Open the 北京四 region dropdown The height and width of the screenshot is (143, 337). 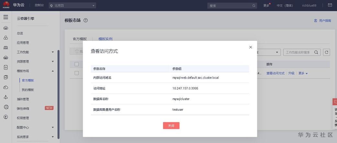pos(72,6)
